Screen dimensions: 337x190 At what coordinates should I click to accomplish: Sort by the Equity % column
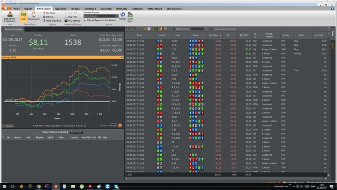point(320,35)
